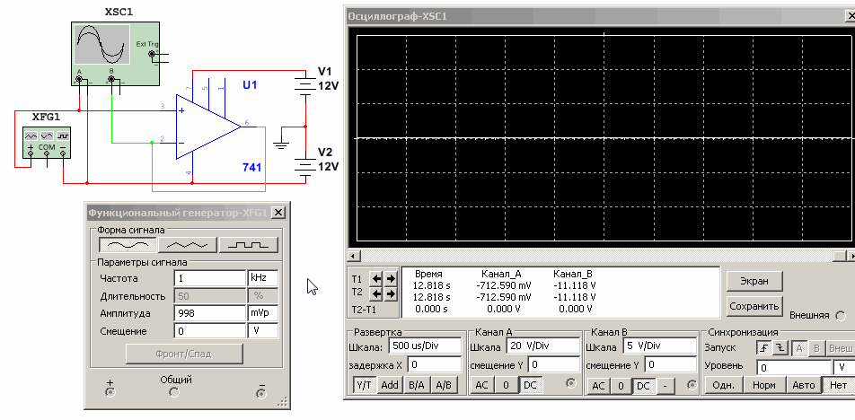Open the trigger level V unit selector
The height and width of the screenshot is (420, 855).
(x=843, y=367)
